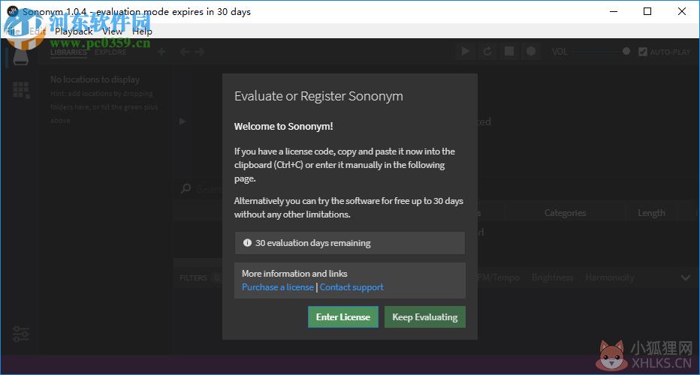Stop playback with the square icon
This screenshot has width=700, height=375.
point(509,51)
